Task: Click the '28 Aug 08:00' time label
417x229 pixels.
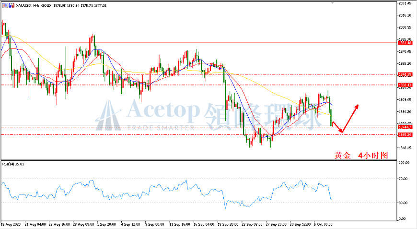Action: [x=83, y=225]
